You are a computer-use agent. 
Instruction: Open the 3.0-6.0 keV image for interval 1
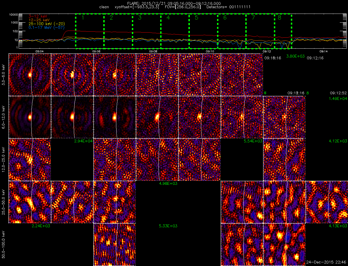click(30, 74)
